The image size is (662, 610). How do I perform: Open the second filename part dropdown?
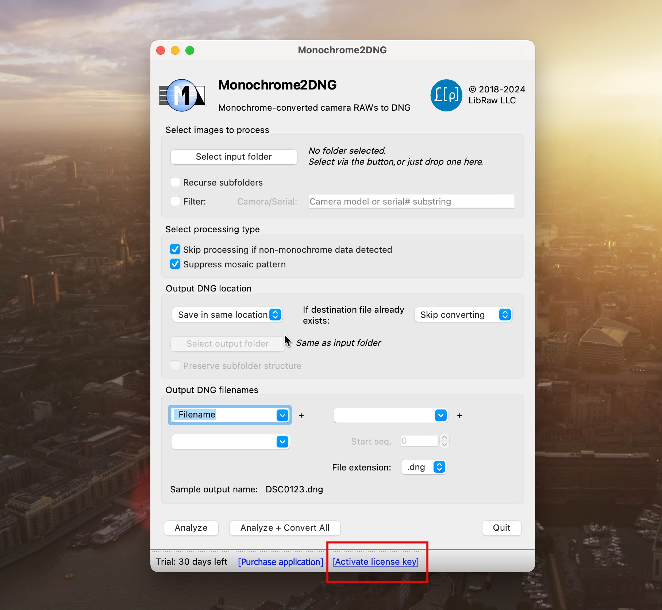click(x=440, y=415)
